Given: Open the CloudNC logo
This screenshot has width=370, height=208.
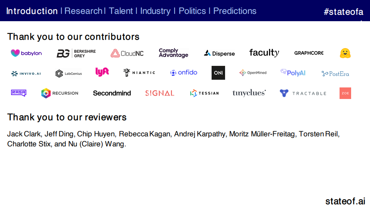Looking at the screenshot, I should tap(127, 53).
